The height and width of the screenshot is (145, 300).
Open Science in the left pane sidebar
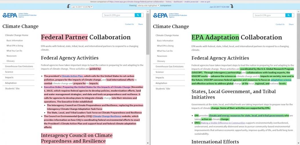click(x=9, y=72)
